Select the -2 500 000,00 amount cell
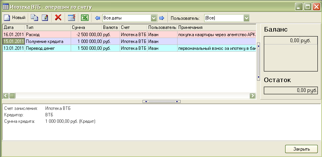This screenshot has width=322, height=157. (x=86, y=35)
